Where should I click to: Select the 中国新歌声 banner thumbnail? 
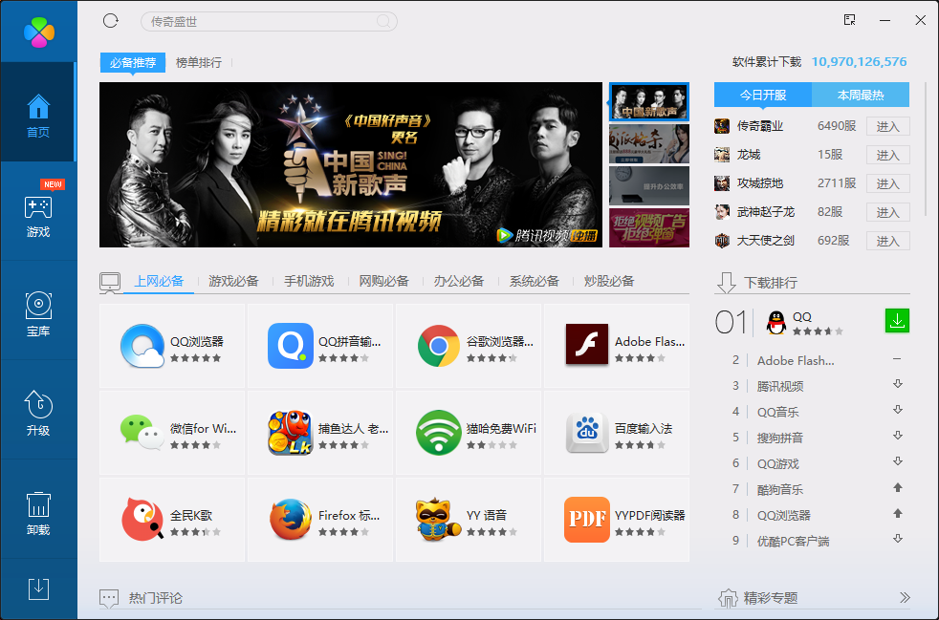click(x=649, y=101)
